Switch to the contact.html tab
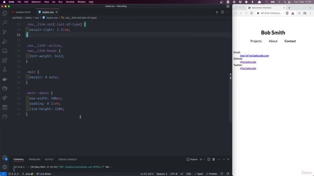 [21, 12]
